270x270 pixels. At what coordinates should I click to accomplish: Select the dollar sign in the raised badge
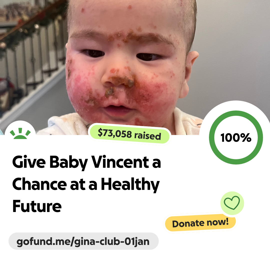tap(100, 132)
